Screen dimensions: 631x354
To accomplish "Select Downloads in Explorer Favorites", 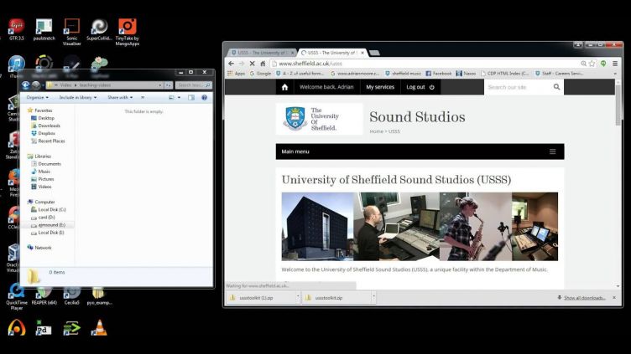I will pos(45,126).
